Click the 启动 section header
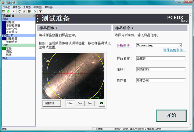Screen dimensions: 194x132 click(x=19, y=19)
